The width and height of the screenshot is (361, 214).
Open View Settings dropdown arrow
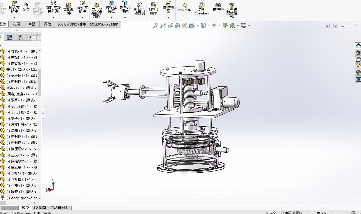pos(249,26)
